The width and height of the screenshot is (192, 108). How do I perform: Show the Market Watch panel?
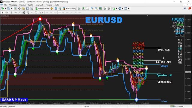(x=15, y=8)
